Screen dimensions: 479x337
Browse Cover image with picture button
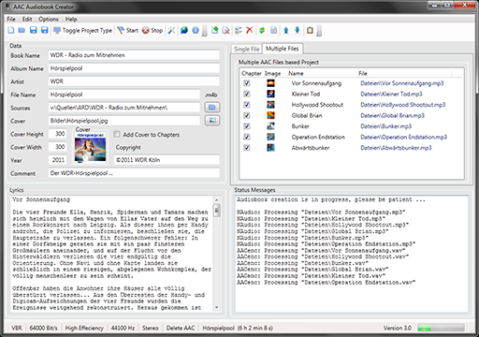(x=212, y=121)
